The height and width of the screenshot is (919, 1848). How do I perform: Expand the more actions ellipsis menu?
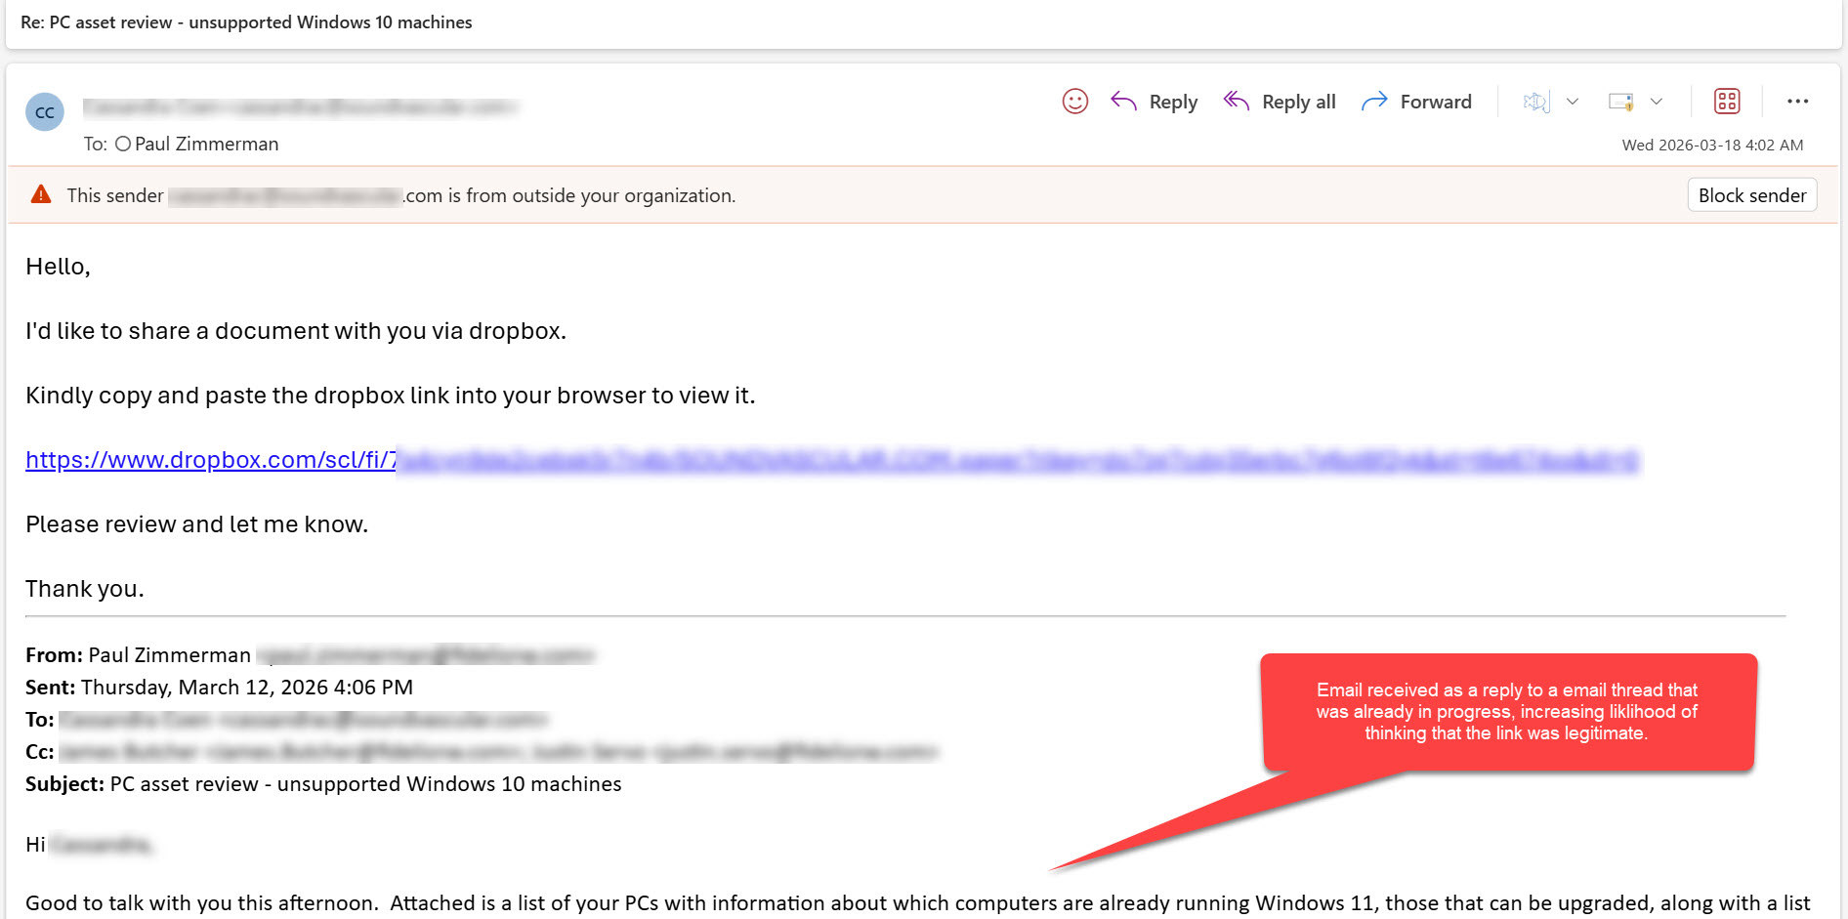[1797, 101]
